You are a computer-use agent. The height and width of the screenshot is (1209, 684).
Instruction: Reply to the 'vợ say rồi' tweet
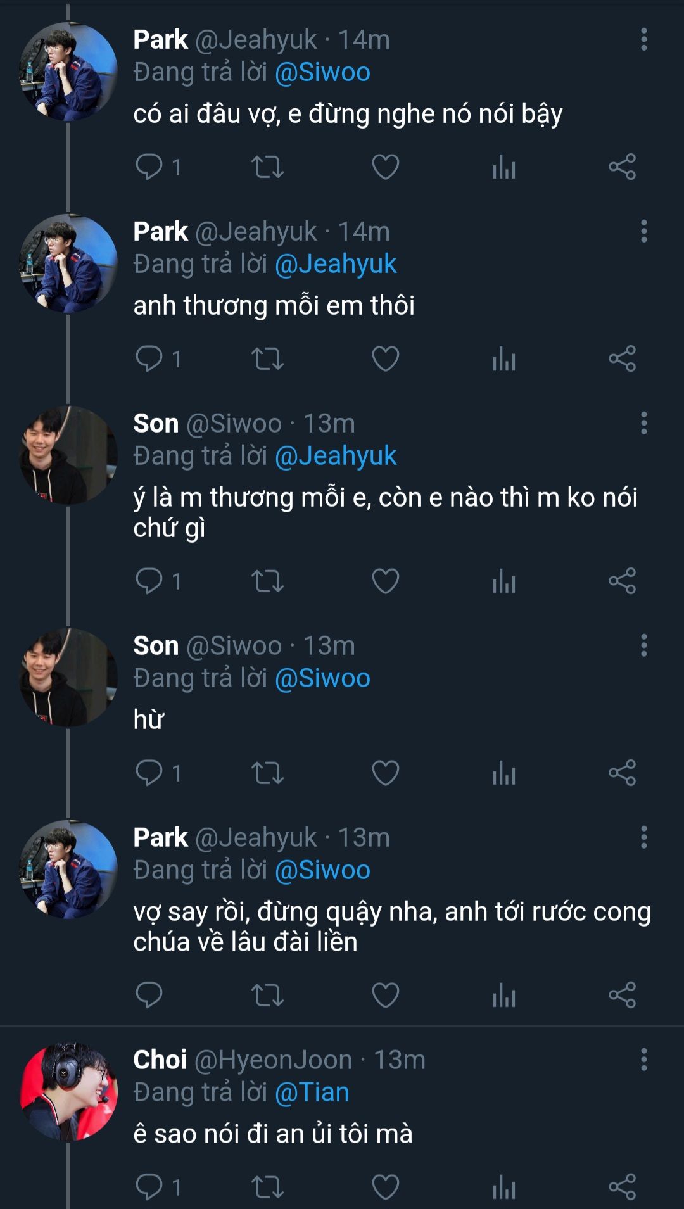click(x=149, y=995)
